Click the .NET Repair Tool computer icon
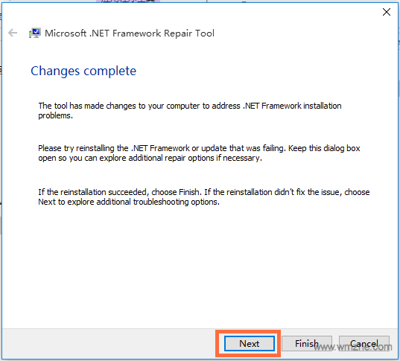 (x=35, y=33)
